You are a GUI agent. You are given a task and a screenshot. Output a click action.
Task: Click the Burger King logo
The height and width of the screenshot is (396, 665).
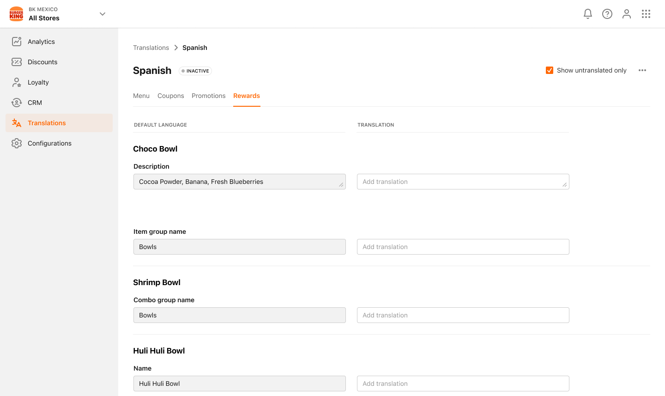16,14
